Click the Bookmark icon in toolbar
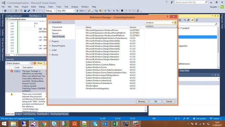 pyautogui.click(x=122, y=11)
